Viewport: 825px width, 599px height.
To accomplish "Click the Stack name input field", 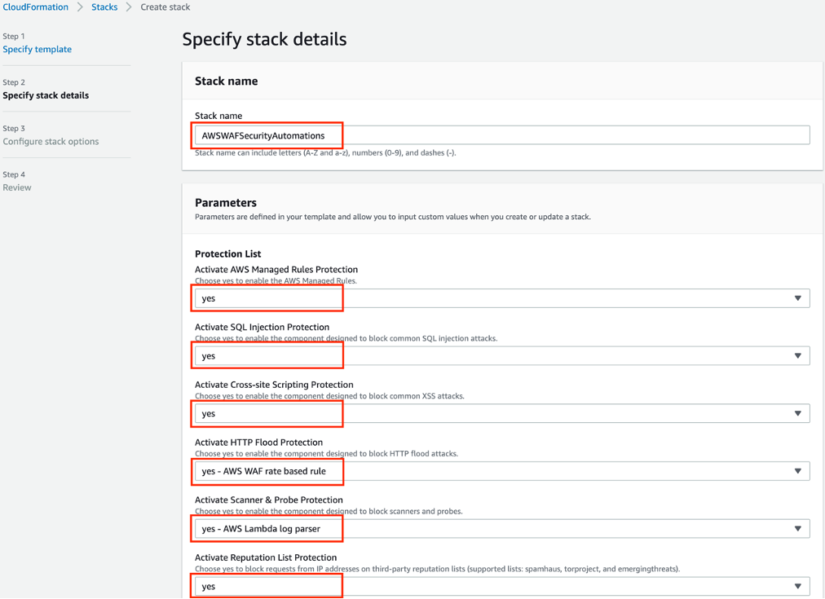I will (x=502, y=135).
